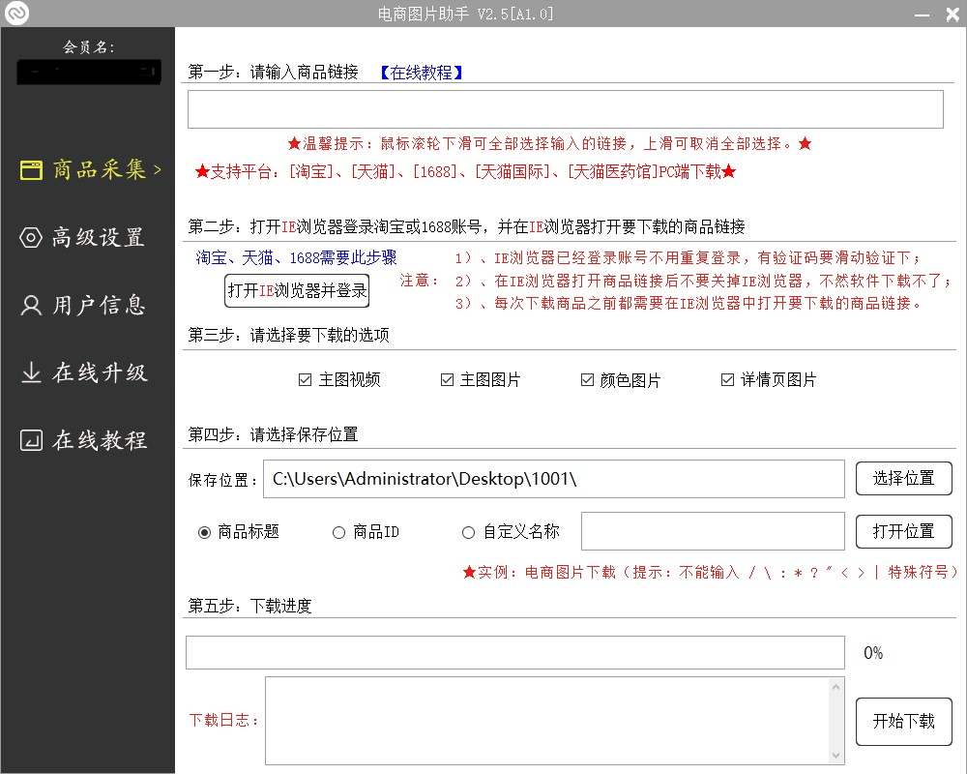Screen dimensions: 967x774
Task: Click the app logo icon in title bar
Action: [x=18, y=14]
